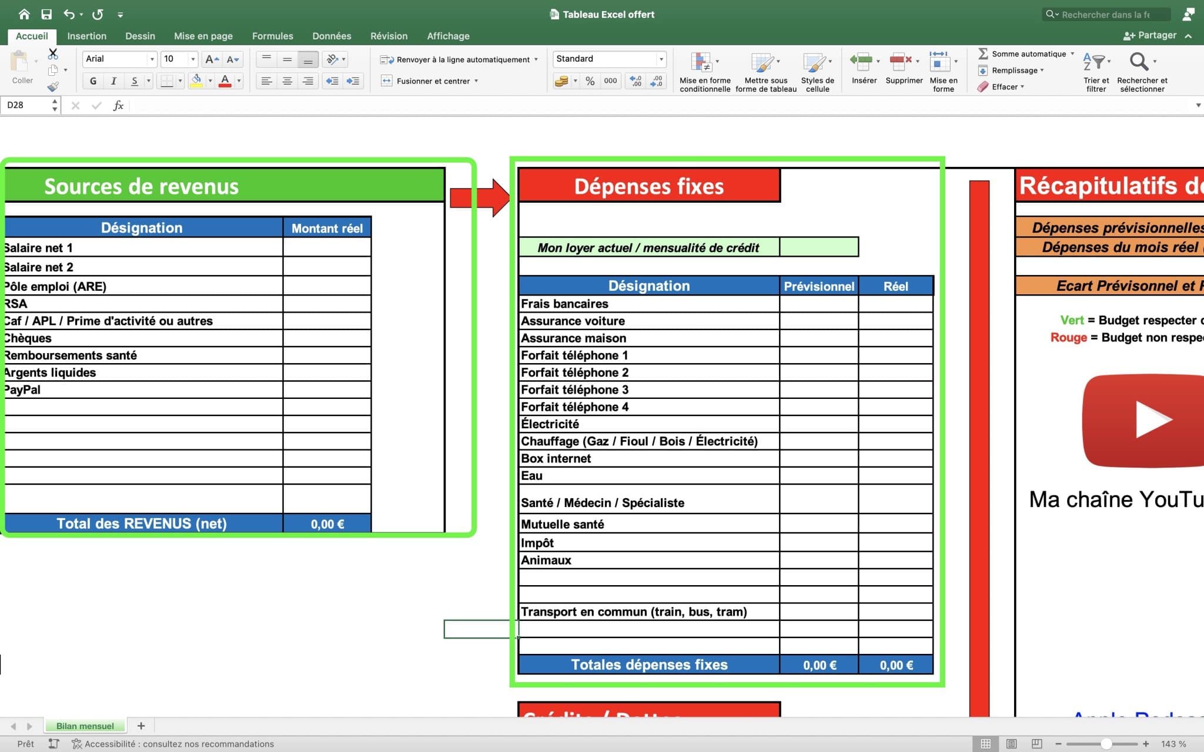Open the Formules ribbon tab
Viewport: 1204px width, 752px height.
[x=272, y=36]
